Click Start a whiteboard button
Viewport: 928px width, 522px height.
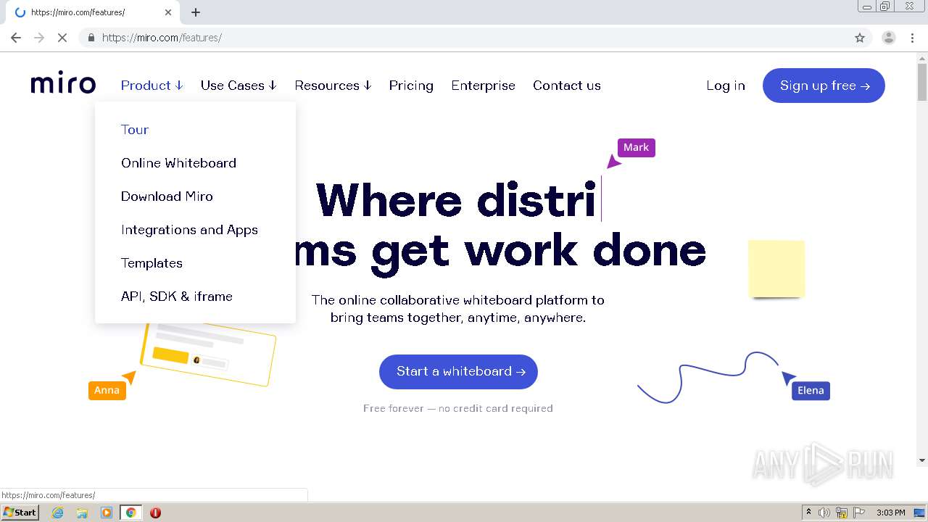(458, 371)
